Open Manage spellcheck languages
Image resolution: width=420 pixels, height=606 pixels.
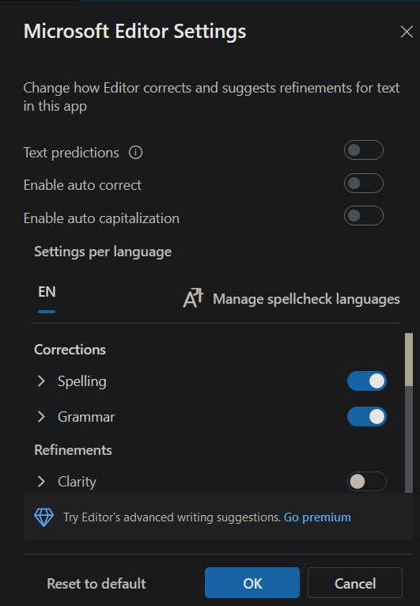click(x=292, y=299)
